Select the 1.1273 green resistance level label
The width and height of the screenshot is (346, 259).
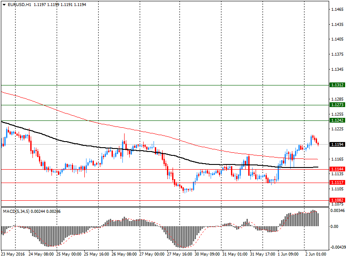[337, 105]
